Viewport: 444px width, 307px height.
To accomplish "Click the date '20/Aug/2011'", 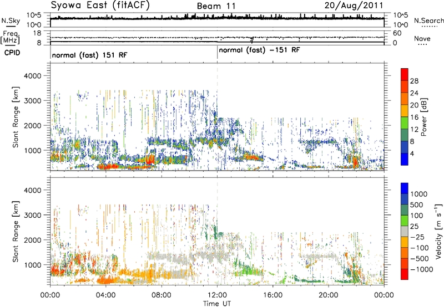I will (x=354, y=6).
